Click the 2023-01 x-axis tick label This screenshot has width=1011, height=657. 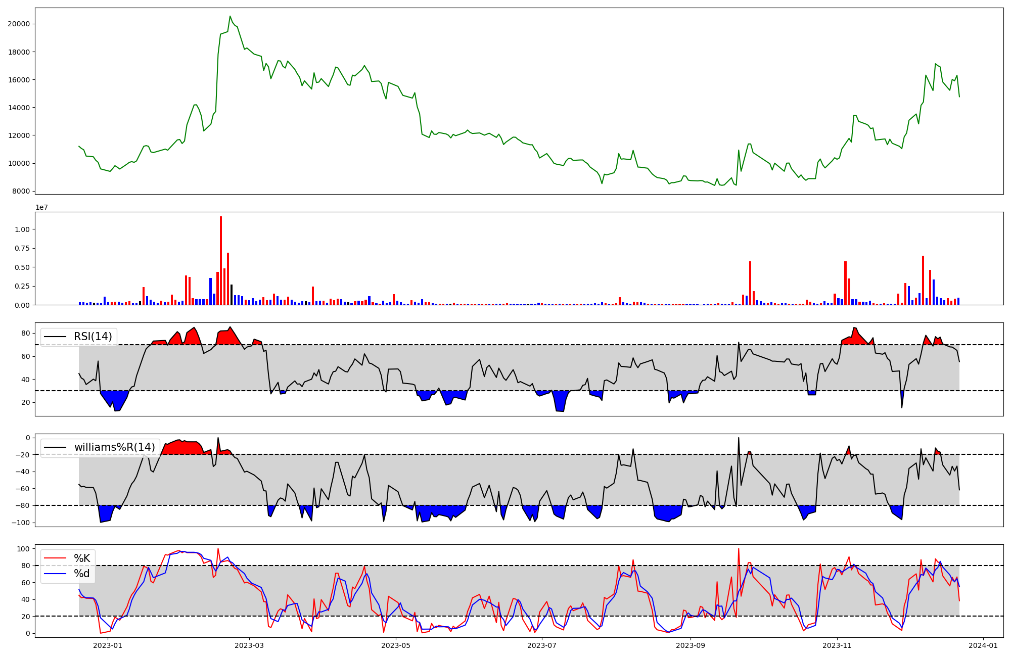[108, 645]
